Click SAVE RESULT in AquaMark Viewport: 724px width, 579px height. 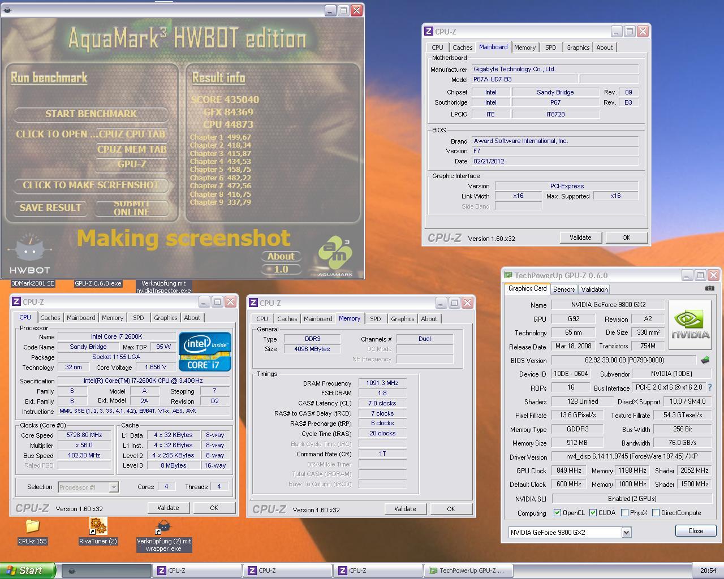pos(50,208)
